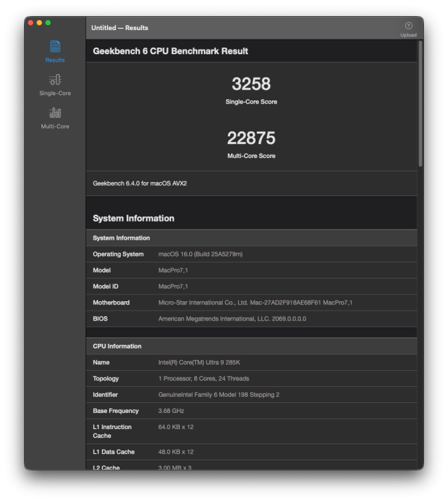Click the Single-Core score value 3258
448x502 pixels.
click(251, 84)
